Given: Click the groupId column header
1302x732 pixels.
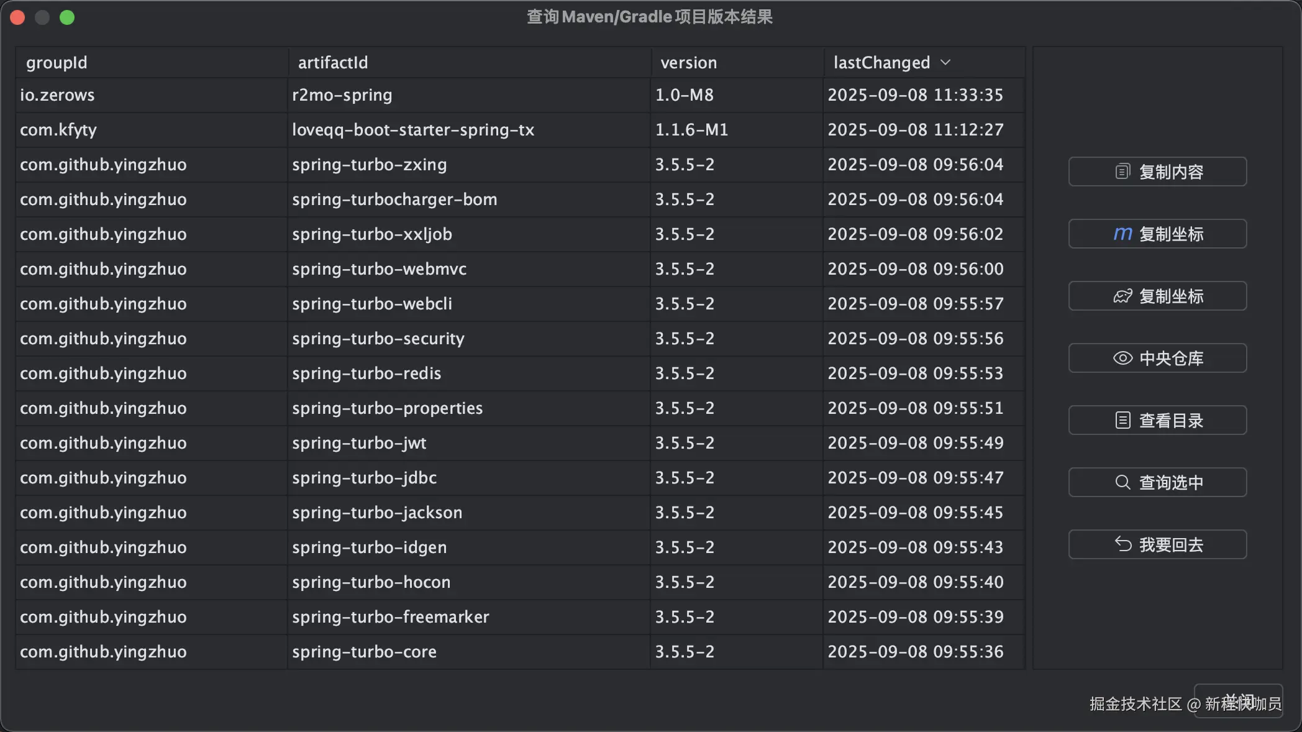Looking at the screenshot, I should [57, 62].
